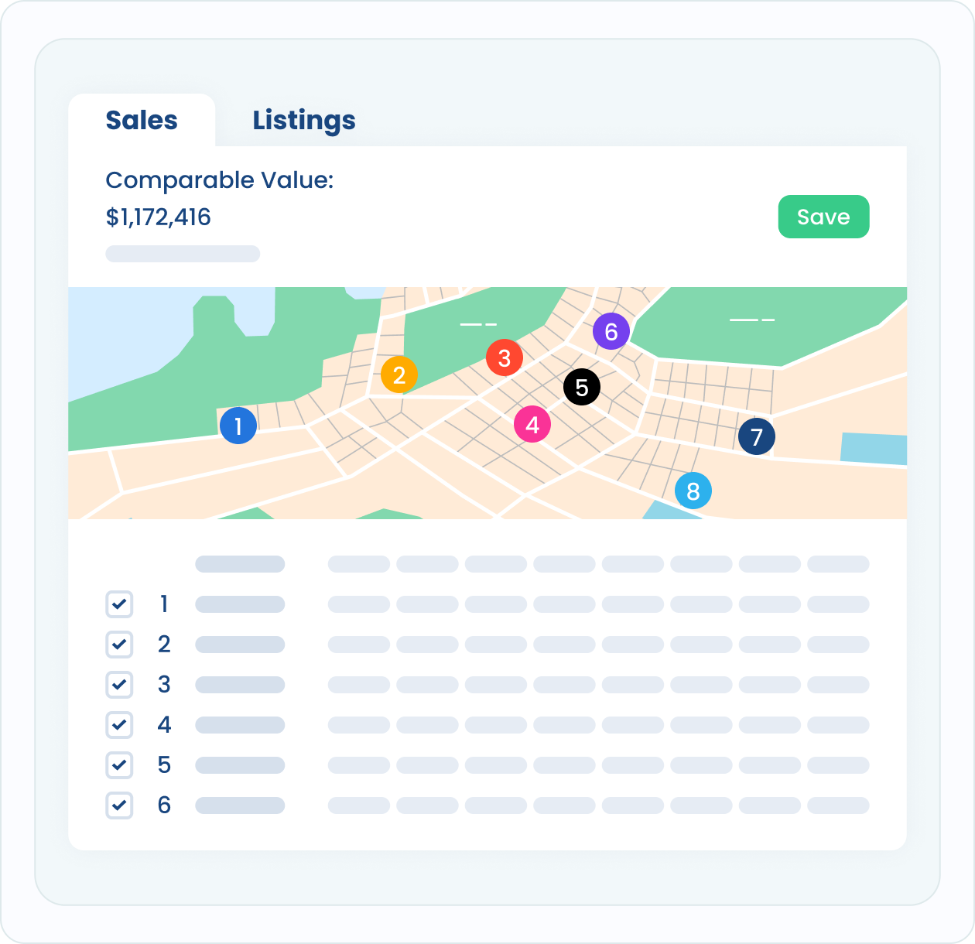Uncheck the checkbox for row 1
The image size is (975, 944).
point(119,604)
